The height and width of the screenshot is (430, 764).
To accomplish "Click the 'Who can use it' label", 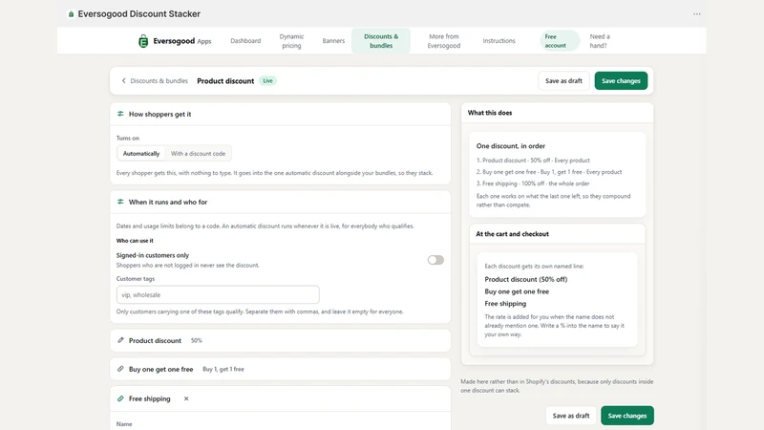I will click(x=135, y=241).
